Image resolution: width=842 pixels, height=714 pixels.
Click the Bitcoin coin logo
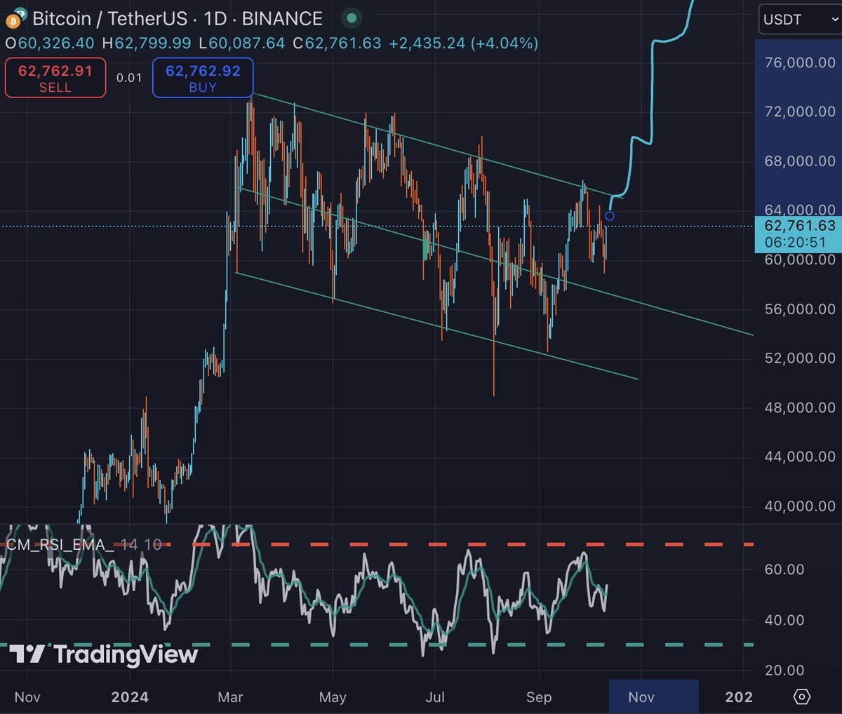click(14, 19)
